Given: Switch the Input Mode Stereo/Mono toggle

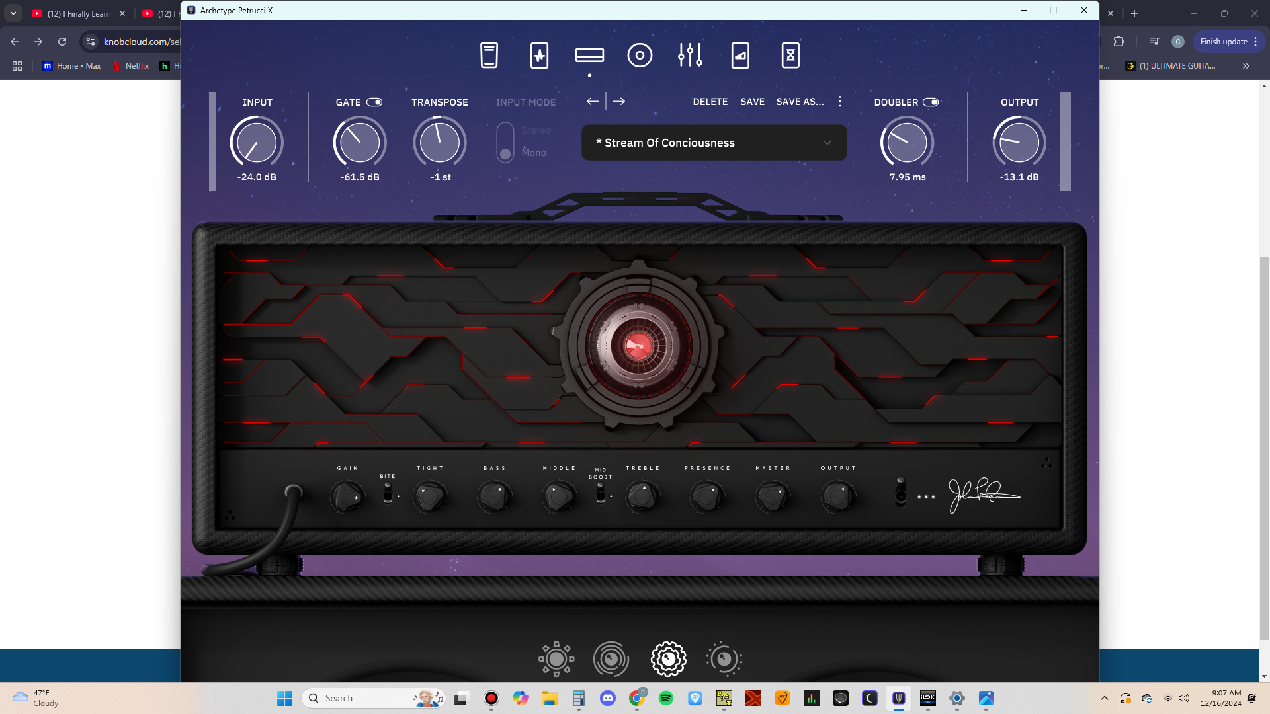Looking at the screenshot, I should (x=505, y=141).
